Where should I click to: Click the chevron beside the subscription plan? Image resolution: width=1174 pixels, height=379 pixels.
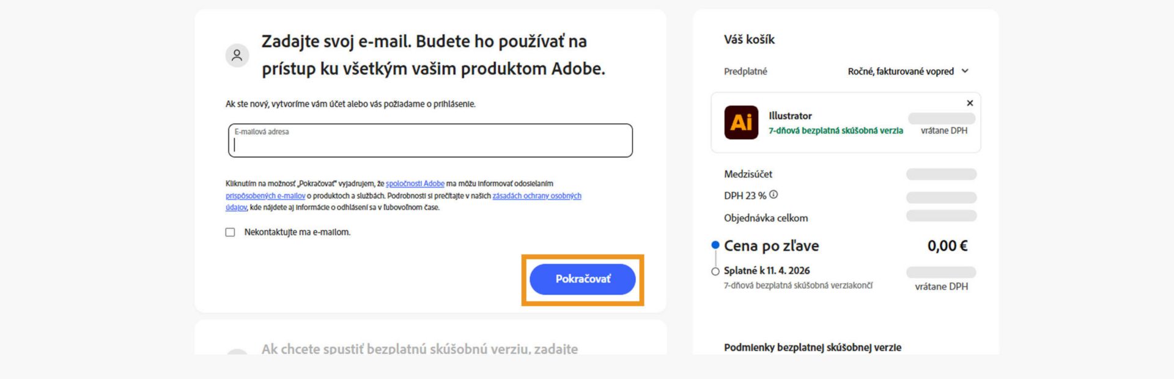[x=965, y=71]
